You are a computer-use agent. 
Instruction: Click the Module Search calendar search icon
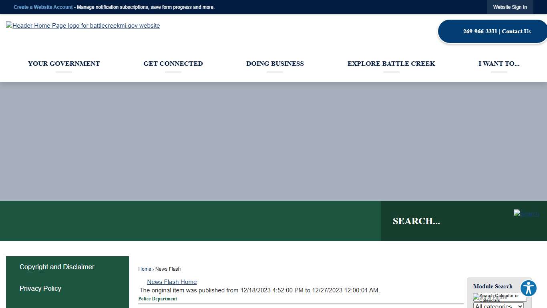click(499, 298)
